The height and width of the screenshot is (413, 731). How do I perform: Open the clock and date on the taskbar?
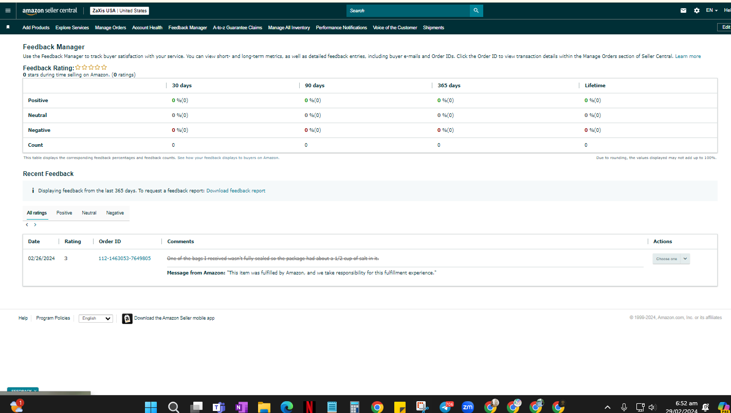(x=681, y=407)
